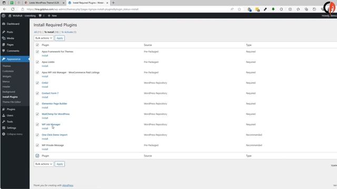Open Theme File Editor submenu
Viewport: 337px width, 189px height.
12,102
